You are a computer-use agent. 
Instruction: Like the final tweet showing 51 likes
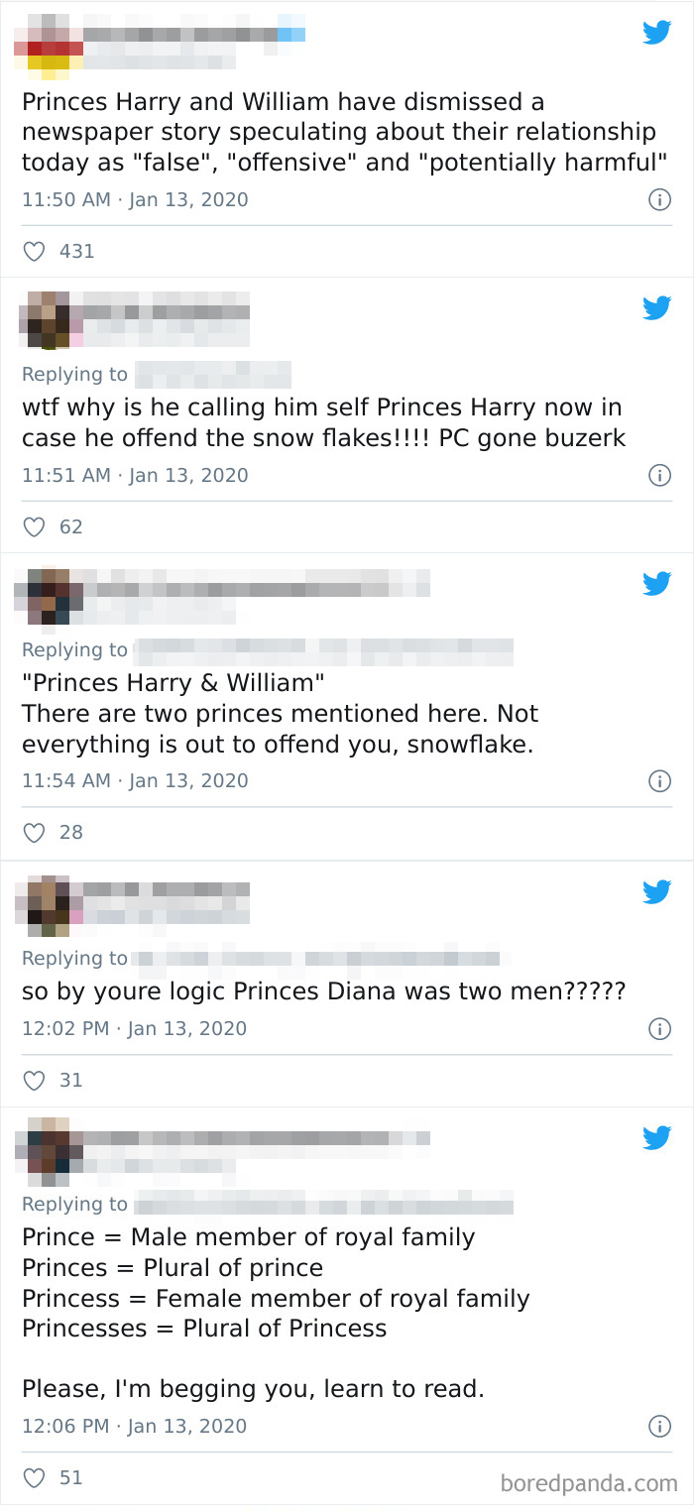[x=33, y=1477]
